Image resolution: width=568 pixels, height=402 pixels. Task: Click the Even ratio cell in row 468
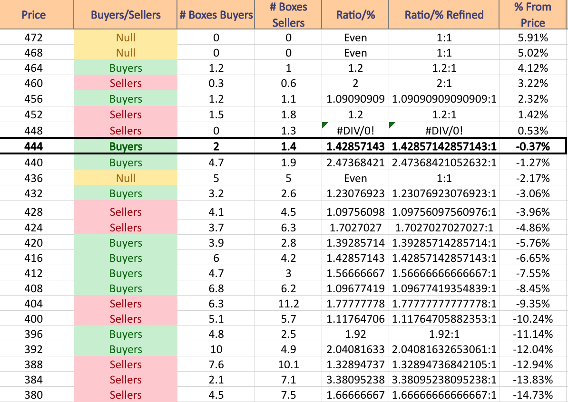pyautogui.click(x=355, y=52)
